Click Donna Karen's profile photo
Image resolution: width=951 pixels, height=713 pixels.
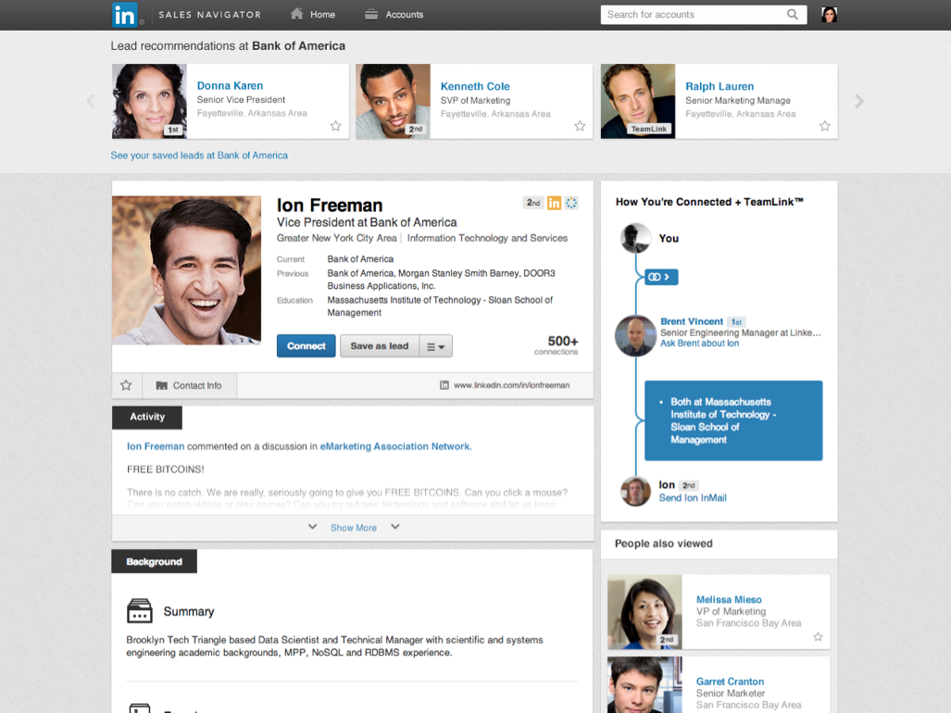[x=149, y=101]
